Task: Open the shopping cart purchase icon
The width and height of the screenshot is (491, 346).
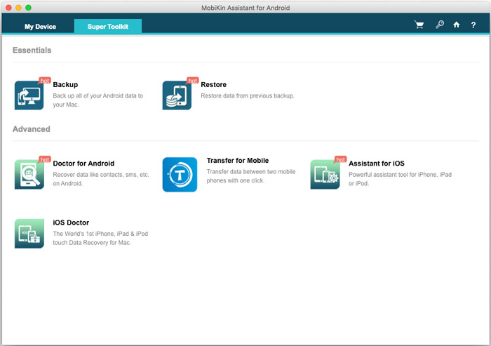Action: (419, 25)
